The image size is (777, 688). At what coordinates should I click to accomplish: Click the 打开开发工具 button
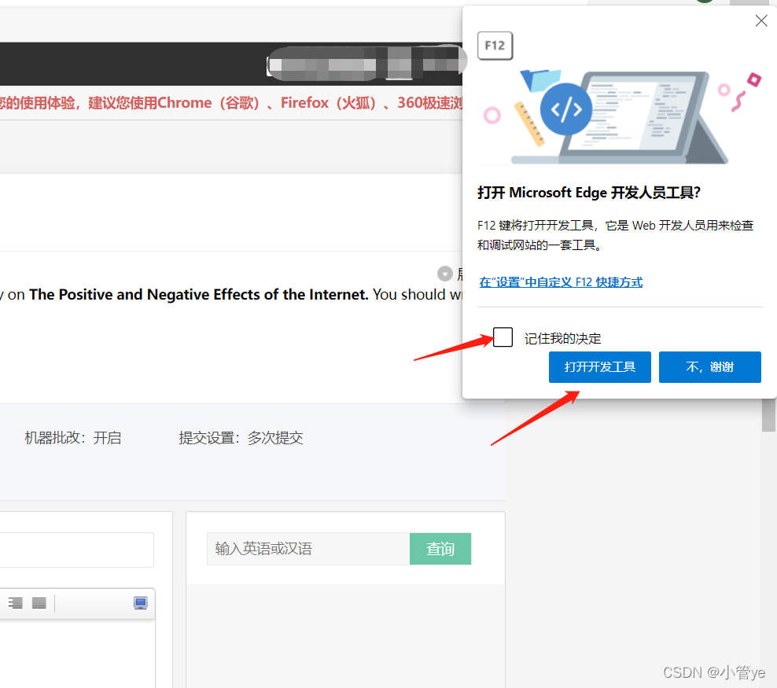(599, 367)
